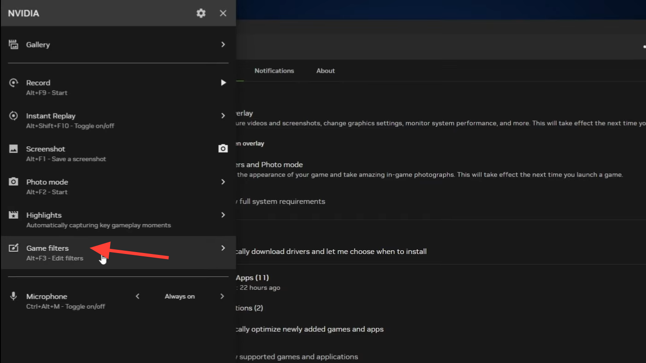This screenshot has width=646, height=363.
Task: Expand the Gallery chevron arrow
Action: pos(223,45)
